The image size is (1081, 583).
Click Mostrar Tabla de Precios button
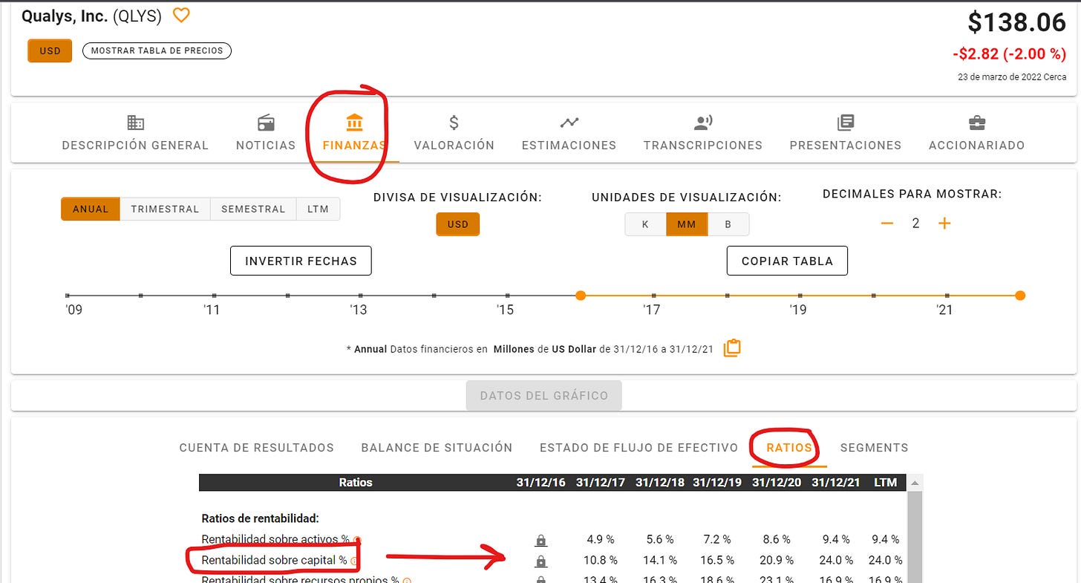point(157,51)
